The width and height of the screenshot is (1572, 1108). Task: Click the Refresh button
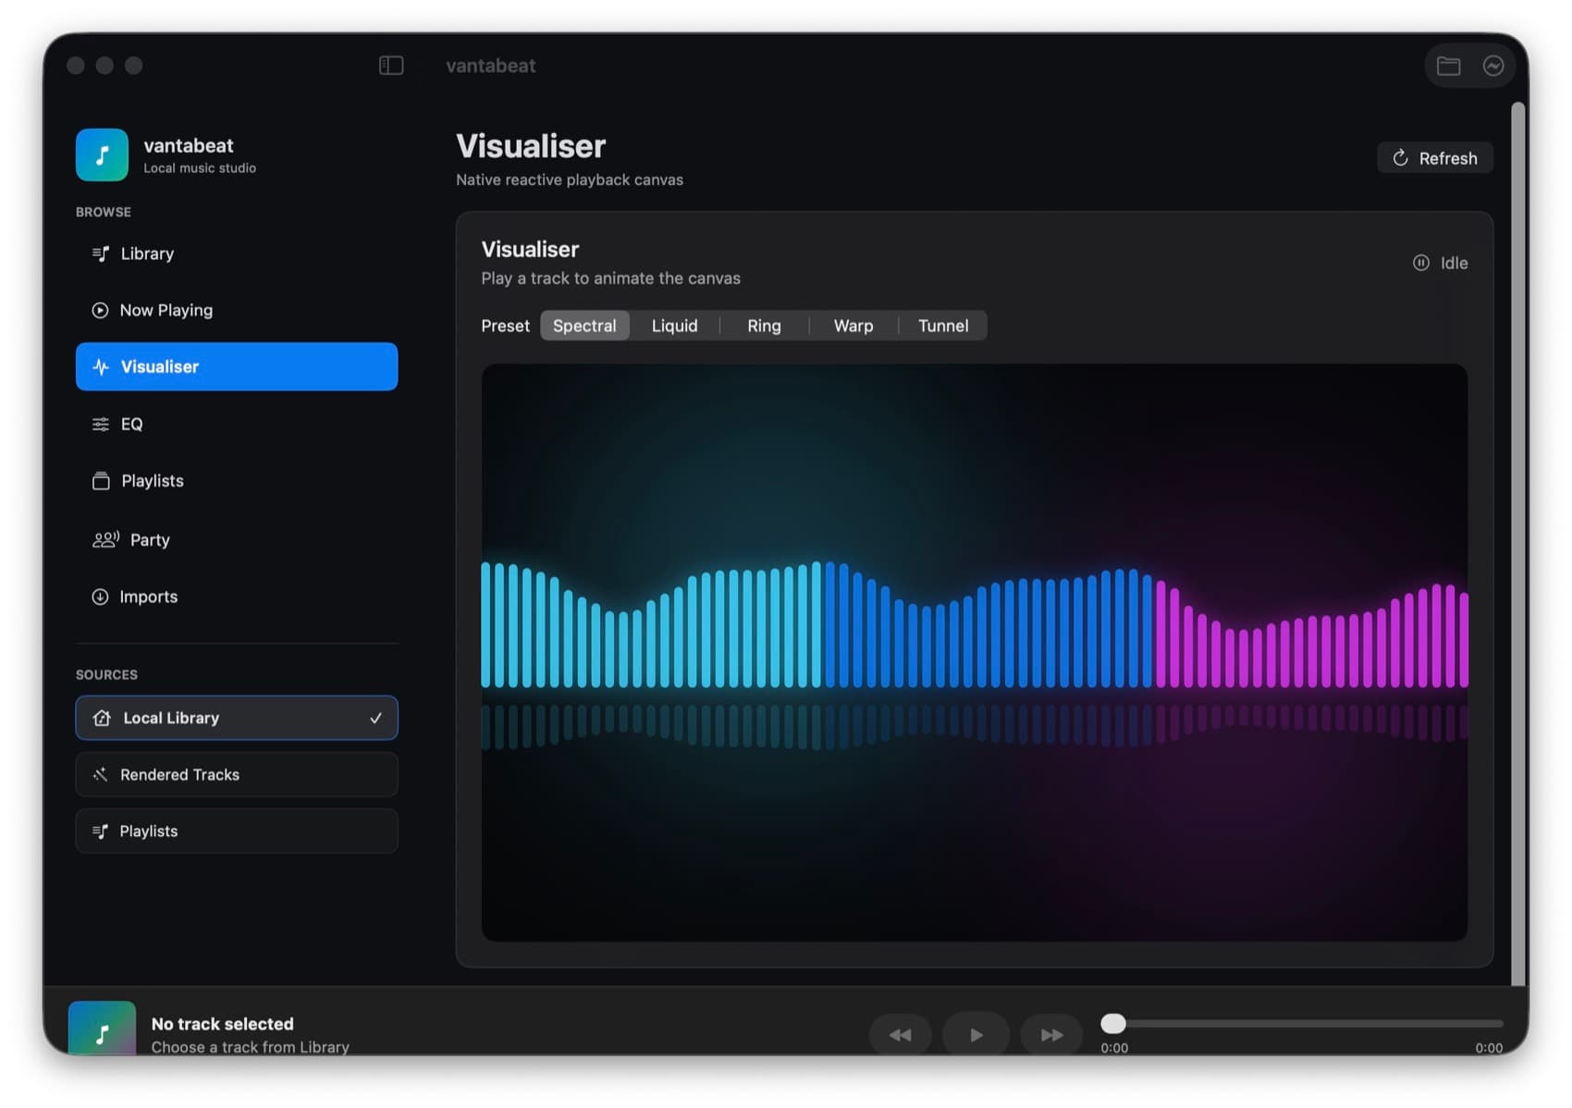coord(1434,158)
